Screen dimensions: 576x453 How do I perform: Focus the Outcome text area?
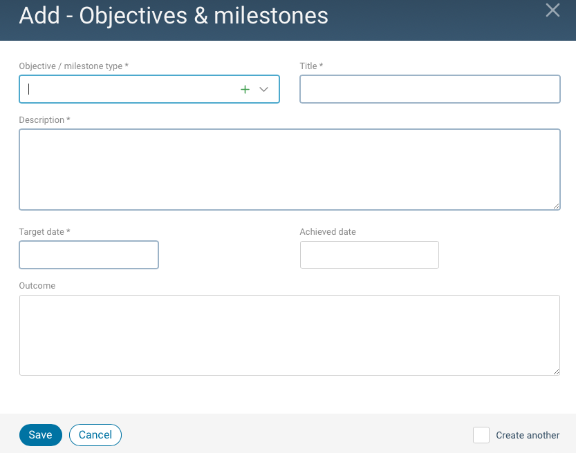pyautogui.click(x=290, y=335)
